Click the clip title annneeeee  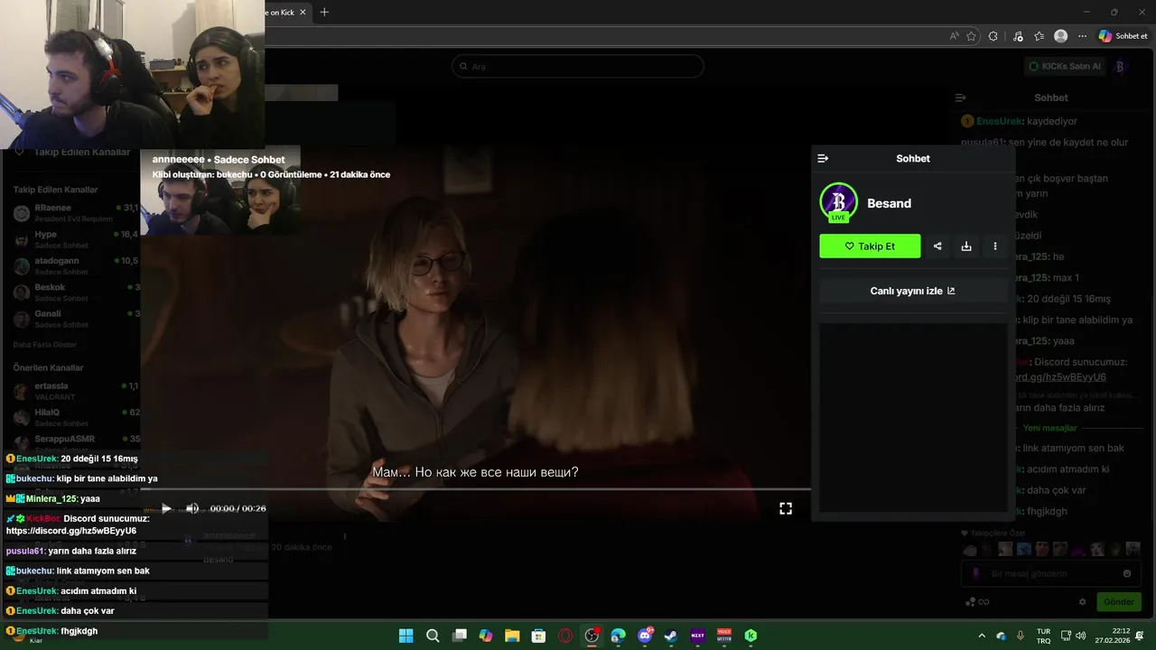pos(179,160)
